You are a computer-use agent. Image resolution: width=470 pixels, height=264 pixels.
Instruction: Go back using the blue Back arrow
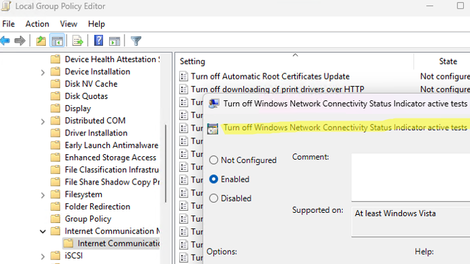pos(5,41)
